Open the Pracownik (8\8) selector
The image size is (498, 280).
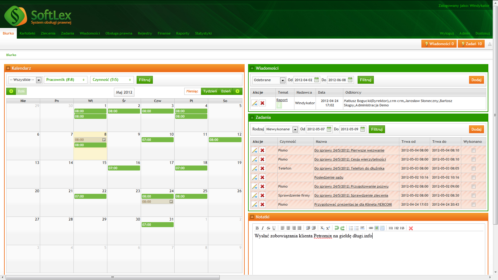[x=66, y=80]
